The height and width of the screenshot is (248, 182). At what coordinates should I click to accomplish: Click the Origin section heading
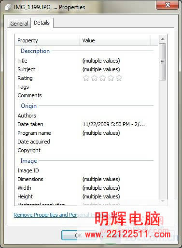coord(29,106)
